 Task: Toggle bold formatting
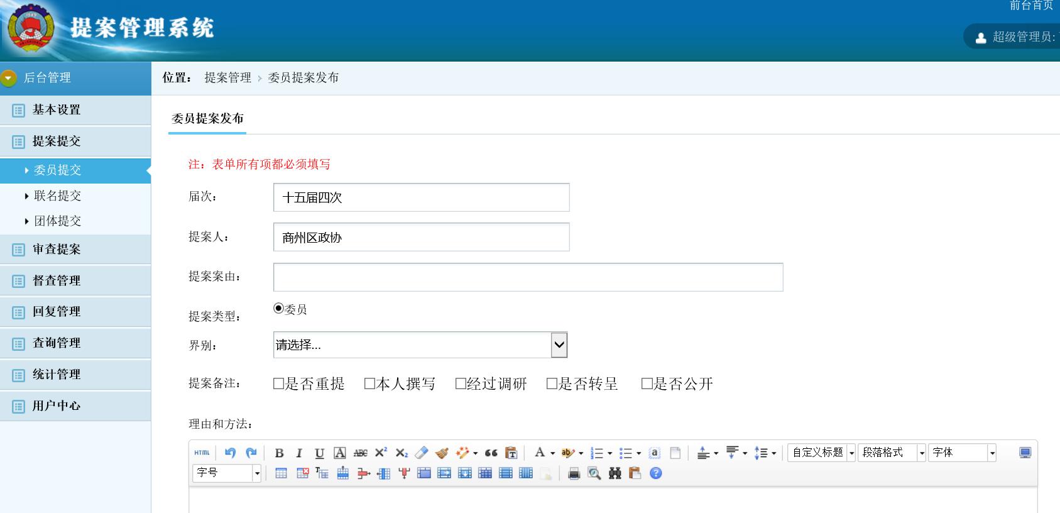pos(280,453)
